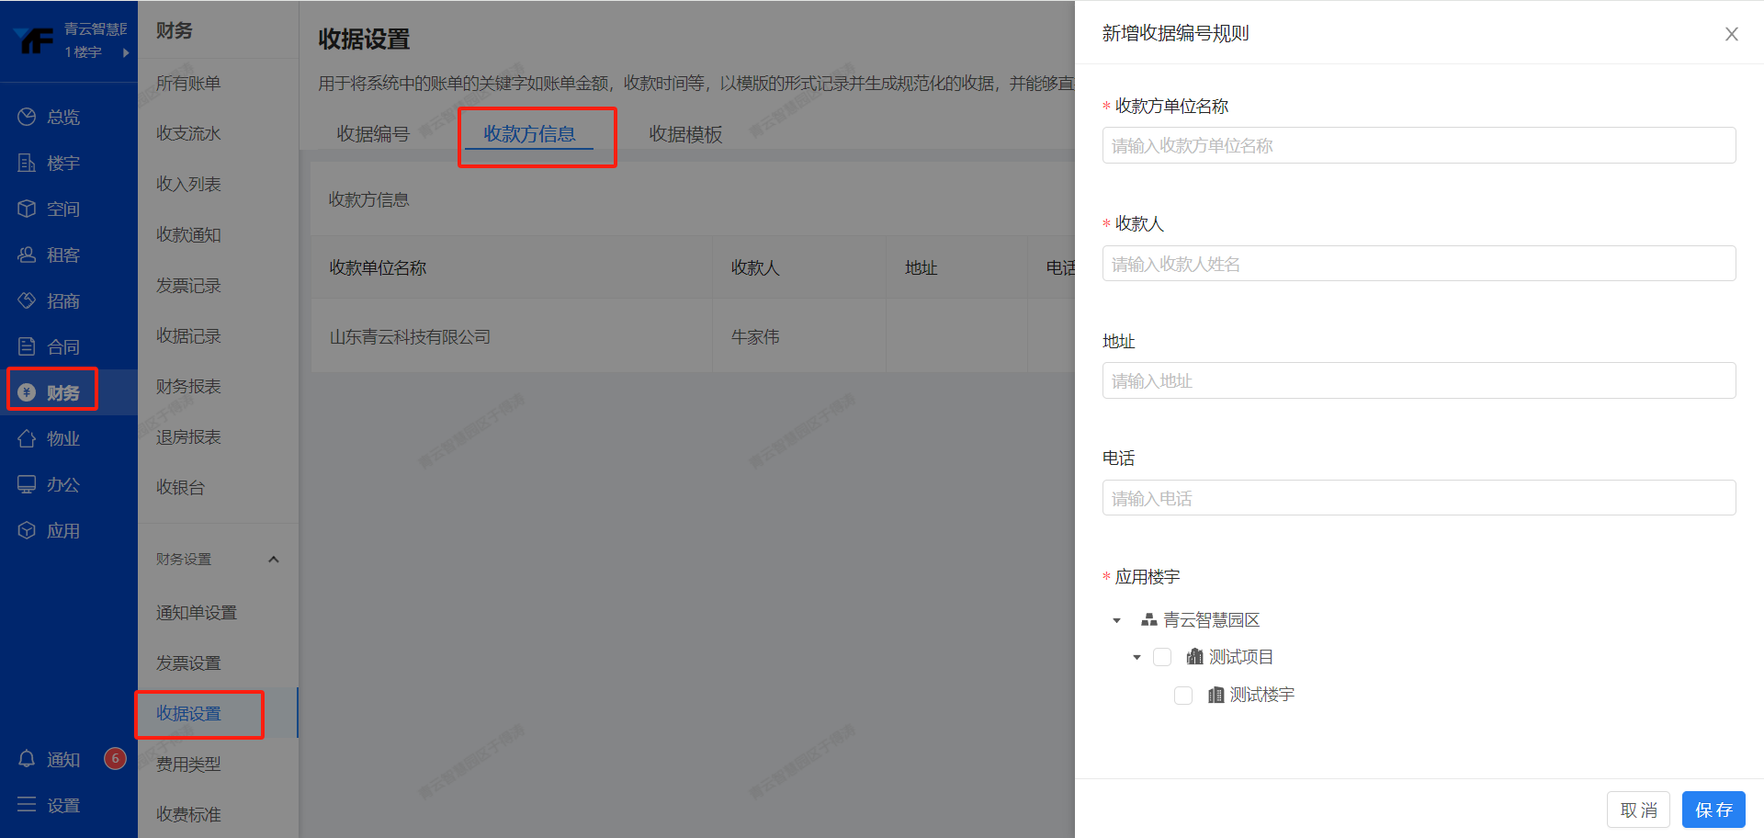The width and height of the screenshot is (1764, 838).
Task: Collapse the 测试项目 tree arrow
Action: pyautogui.click(x=1136, y=658)
